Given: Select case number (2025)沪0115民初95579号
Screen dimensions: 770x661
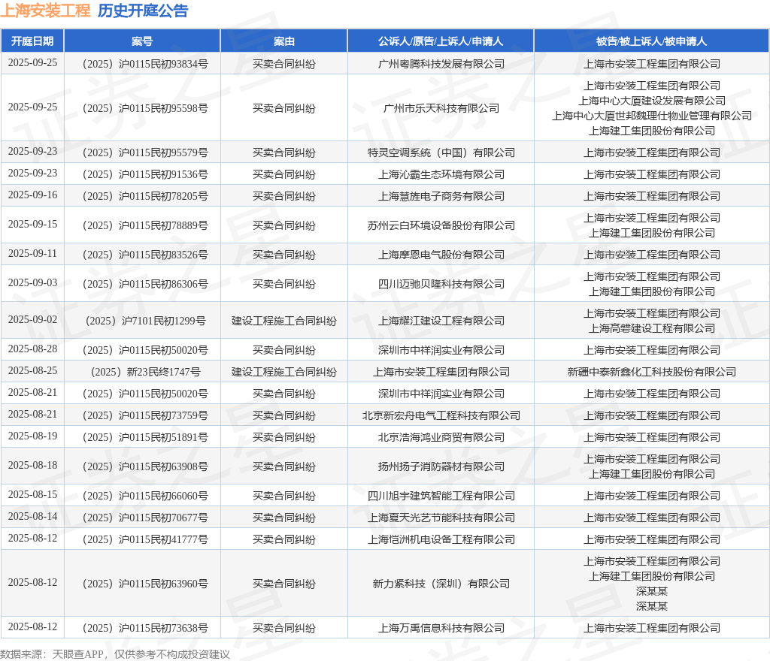Looking at the screenshot, I should pos(145,152).
